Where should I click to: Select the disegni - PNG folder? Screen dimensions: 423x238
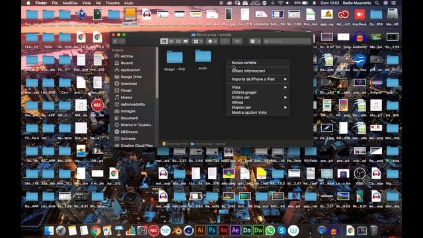pos(174,60)
